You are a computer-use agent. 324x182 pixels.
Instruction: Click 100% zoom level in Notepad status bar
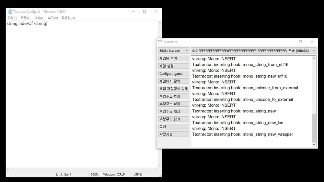(x=94, y=174)
